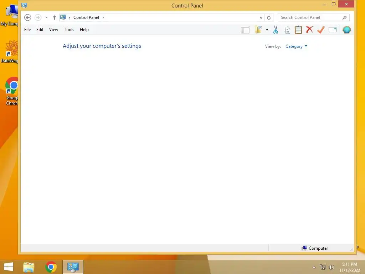Open File Explorer from the taskbar
Screen dimensions: 365x274
point(29,267)
